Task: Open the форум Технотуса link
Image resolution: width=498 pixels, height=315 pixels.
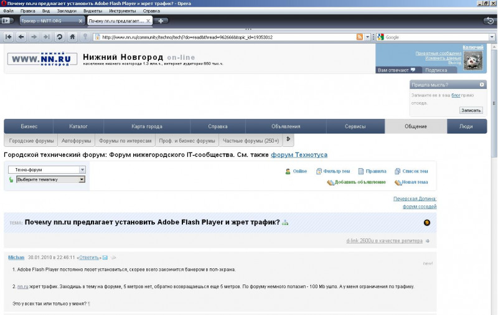Action: 299,155
